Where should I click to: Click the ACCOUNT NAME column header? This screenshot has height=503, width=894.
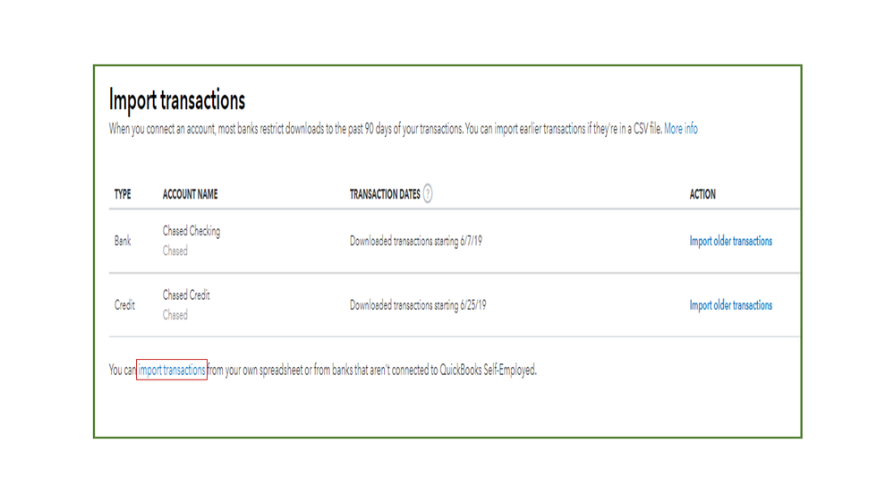[190, 194]
